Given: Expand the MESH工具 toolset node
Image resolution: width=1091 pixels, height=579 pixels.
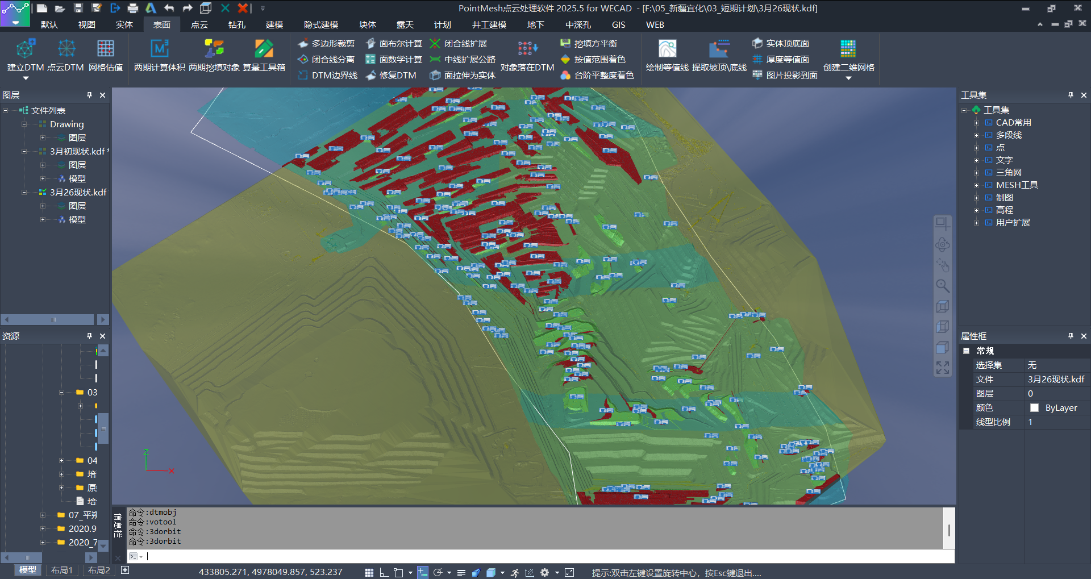Looking at the screenshot, I should tap(976, 185).
